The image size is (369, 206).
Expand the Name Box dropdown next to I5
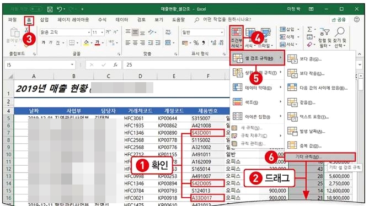72,64
